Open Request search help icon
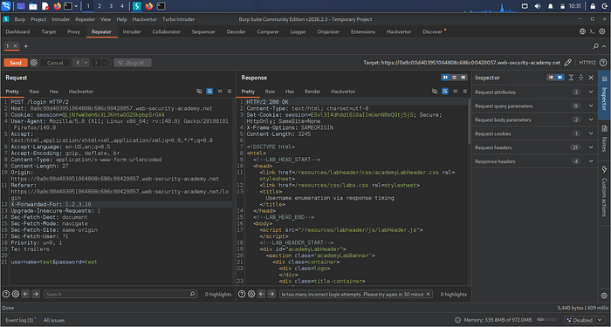The height and width of the screenshot is (327, 611). click(x=6, y=295)
